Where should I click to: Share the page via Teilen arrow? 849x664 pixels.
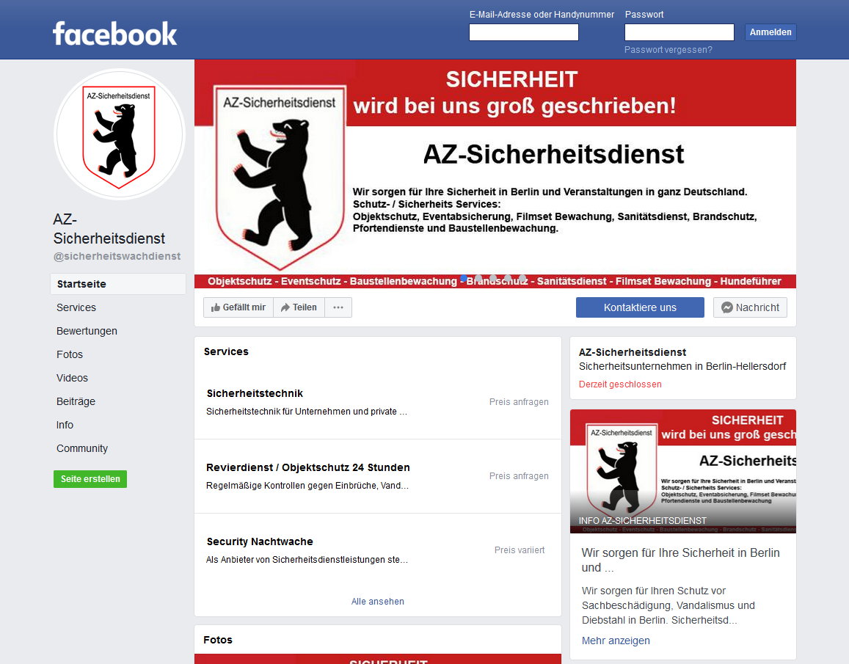point(299,307)
